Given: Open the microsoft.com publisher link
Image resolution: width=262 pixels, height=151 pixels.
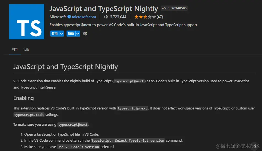Looking at the screenshot, I should coord(84,17).
